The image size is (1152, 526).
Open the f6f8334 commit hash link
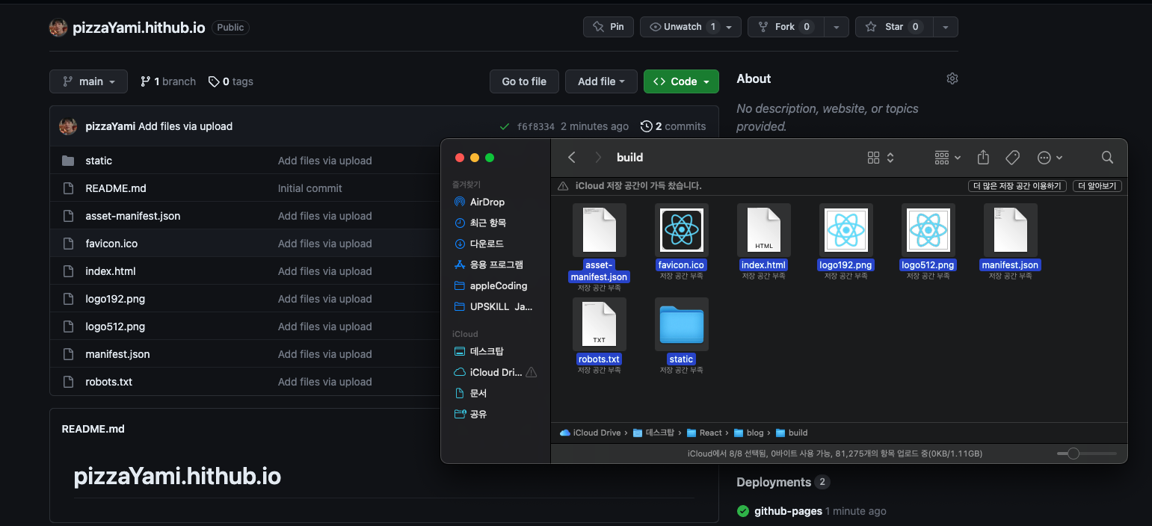coord(535,127)
